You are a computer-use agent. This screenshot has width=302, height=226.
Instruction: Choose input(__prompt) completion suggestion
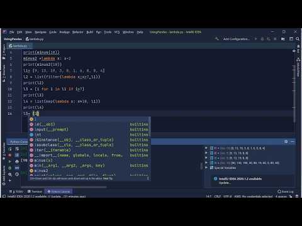[x=89, y=129]
